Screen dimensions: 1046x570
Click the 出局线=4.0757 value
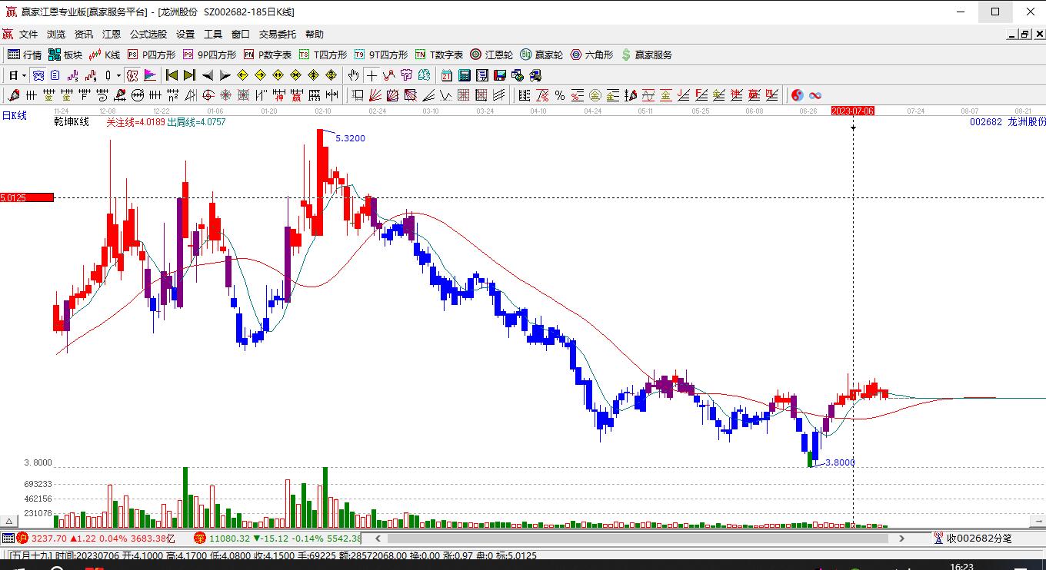pyautogui.click(x=197, y=121)
